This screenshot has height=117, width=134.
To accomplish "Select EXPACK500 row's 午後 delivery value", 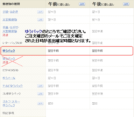I will tap(97, 70).
